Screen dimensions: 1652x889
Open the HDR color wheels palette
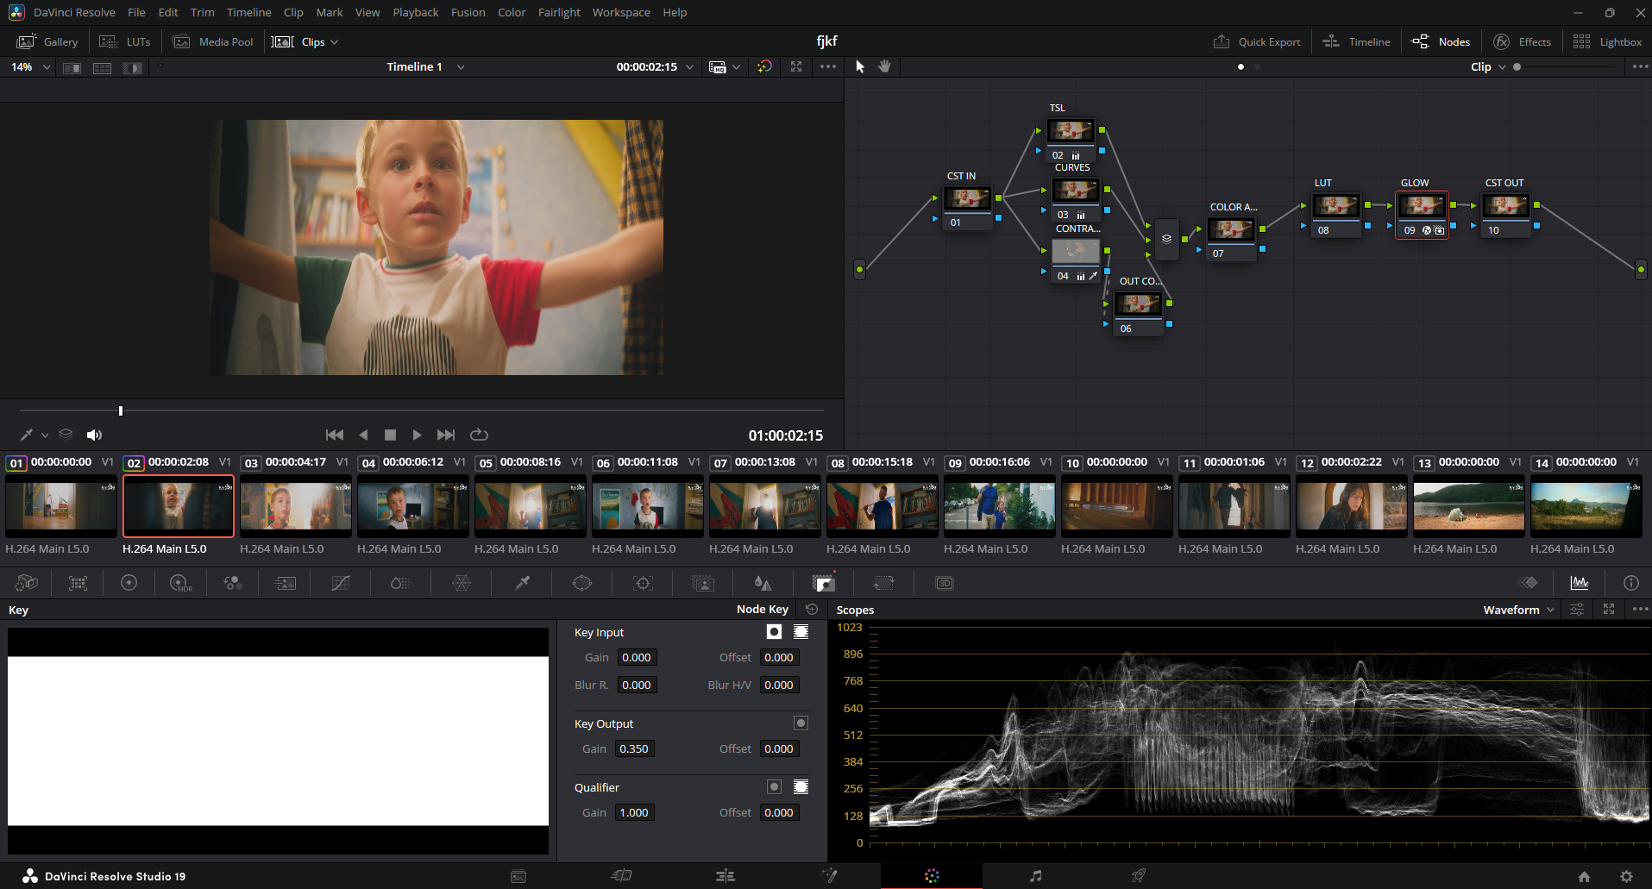coord(180,584)
